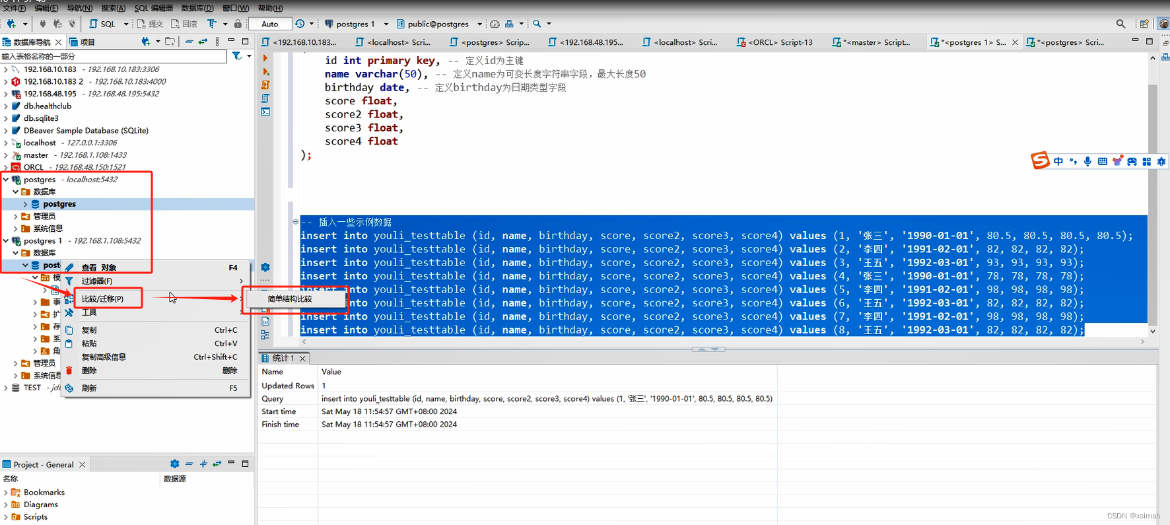Click the dashboard gauge icon in toolbar

[x=495, y=24]
